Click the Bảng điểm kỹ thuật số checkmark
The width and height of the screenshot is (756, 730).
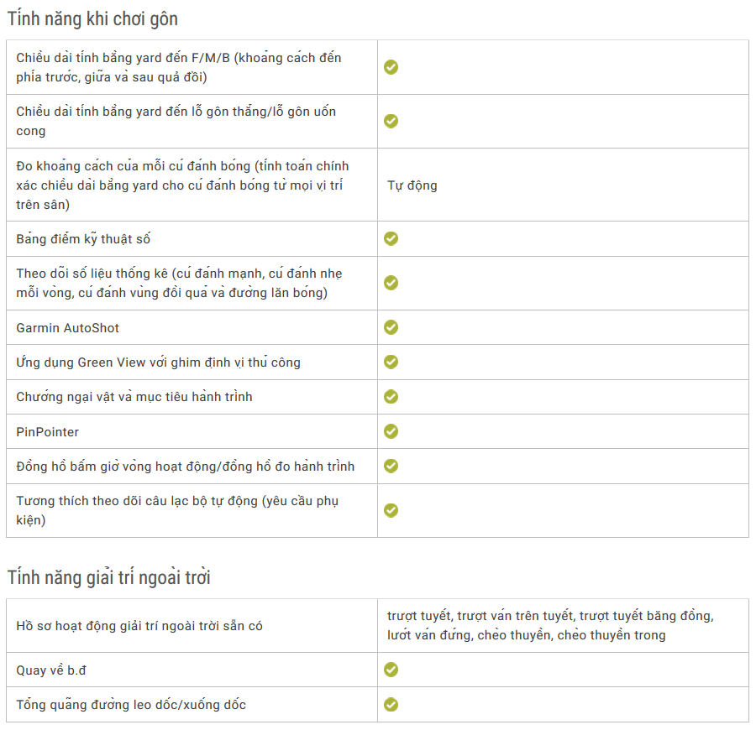click(391, 238)
